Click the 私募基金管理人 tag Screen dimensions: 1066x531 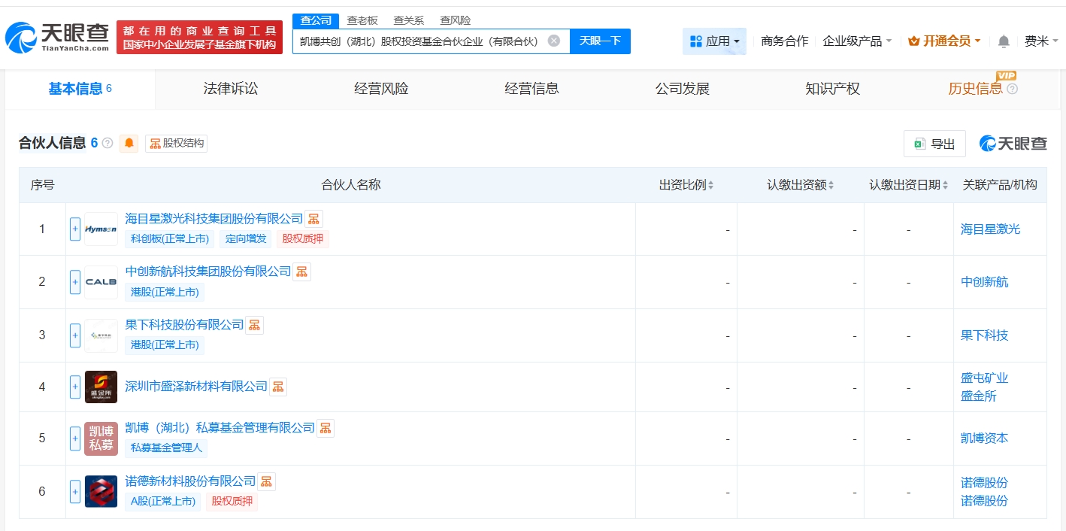(x=166, y=448)
